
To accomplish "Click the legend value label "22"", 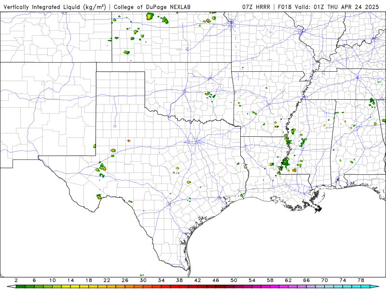I will 107,280.
